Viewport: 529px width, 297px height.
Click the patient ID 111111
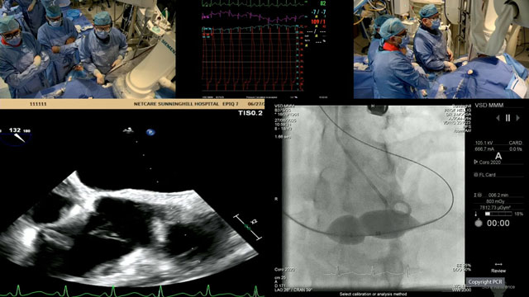(38, 104)
